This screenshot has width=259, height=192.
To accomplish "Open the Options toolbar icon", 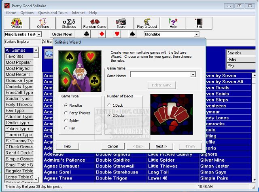I will [43, 23].
